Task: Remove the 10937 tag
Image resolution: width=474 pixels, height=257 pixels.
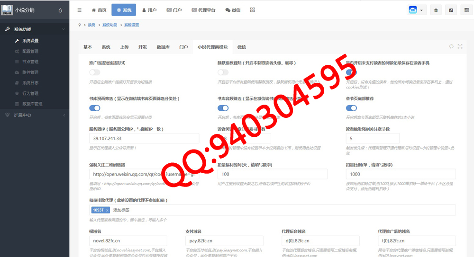Action: [107, 210]
